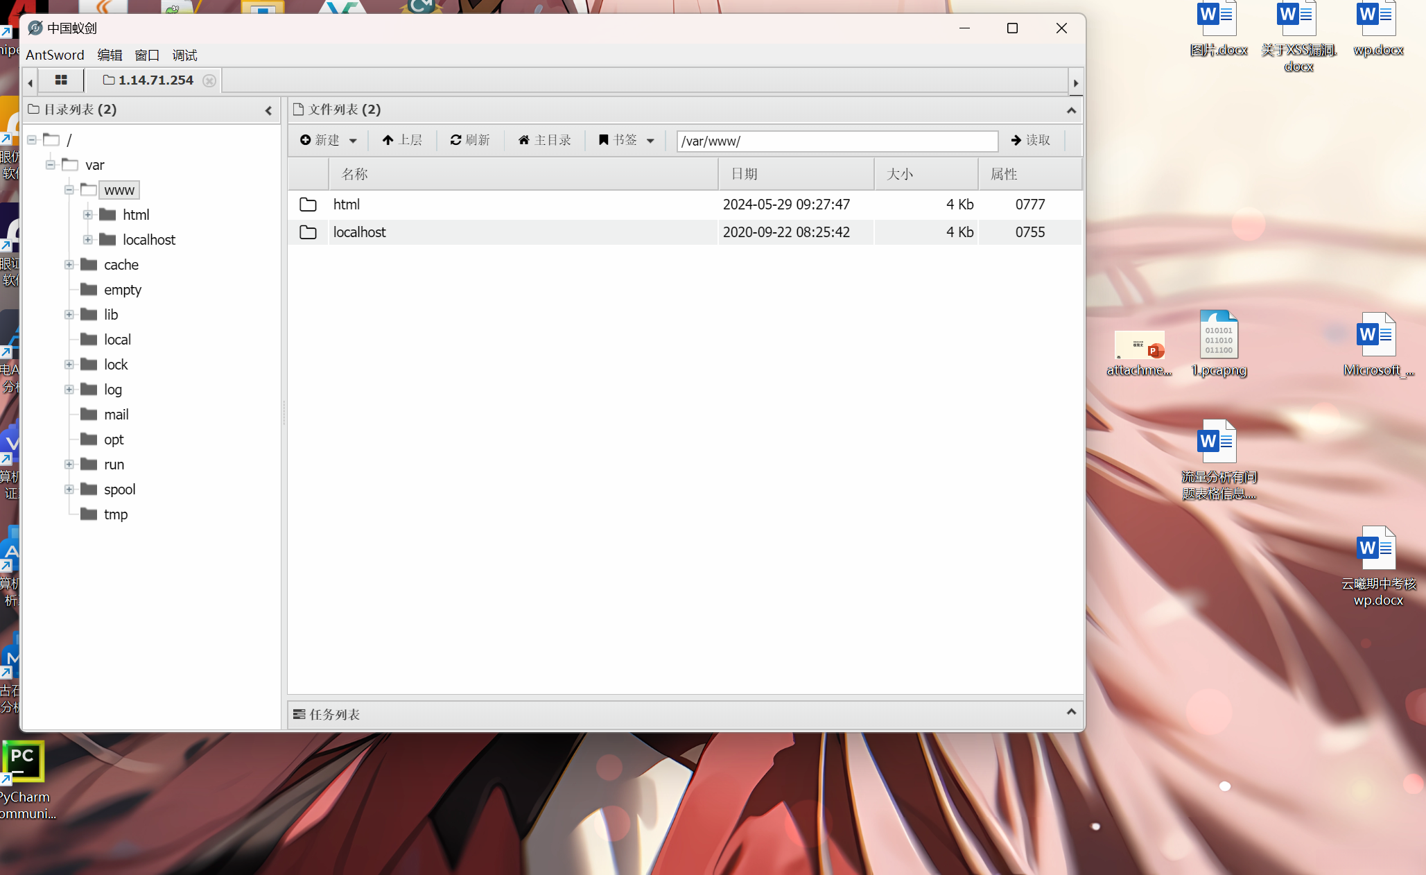Click the 读取 (read) button
1426x875 pixels.
1031,140
